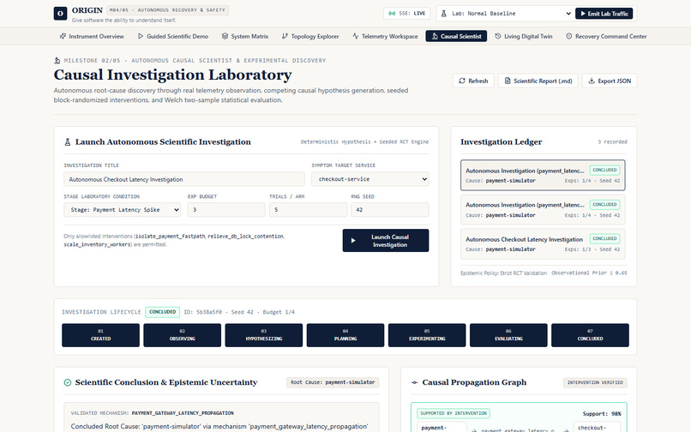This screenshot has height=432, width=691.
Task: Open the Symptom Target Service dropdown
Action: 370,179
